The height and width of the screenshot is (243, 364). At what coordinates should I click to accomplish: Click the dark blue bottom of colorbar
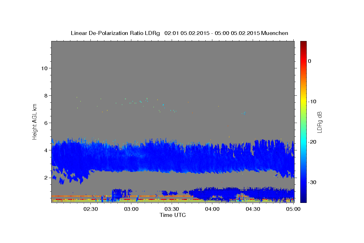click(303, 199)
